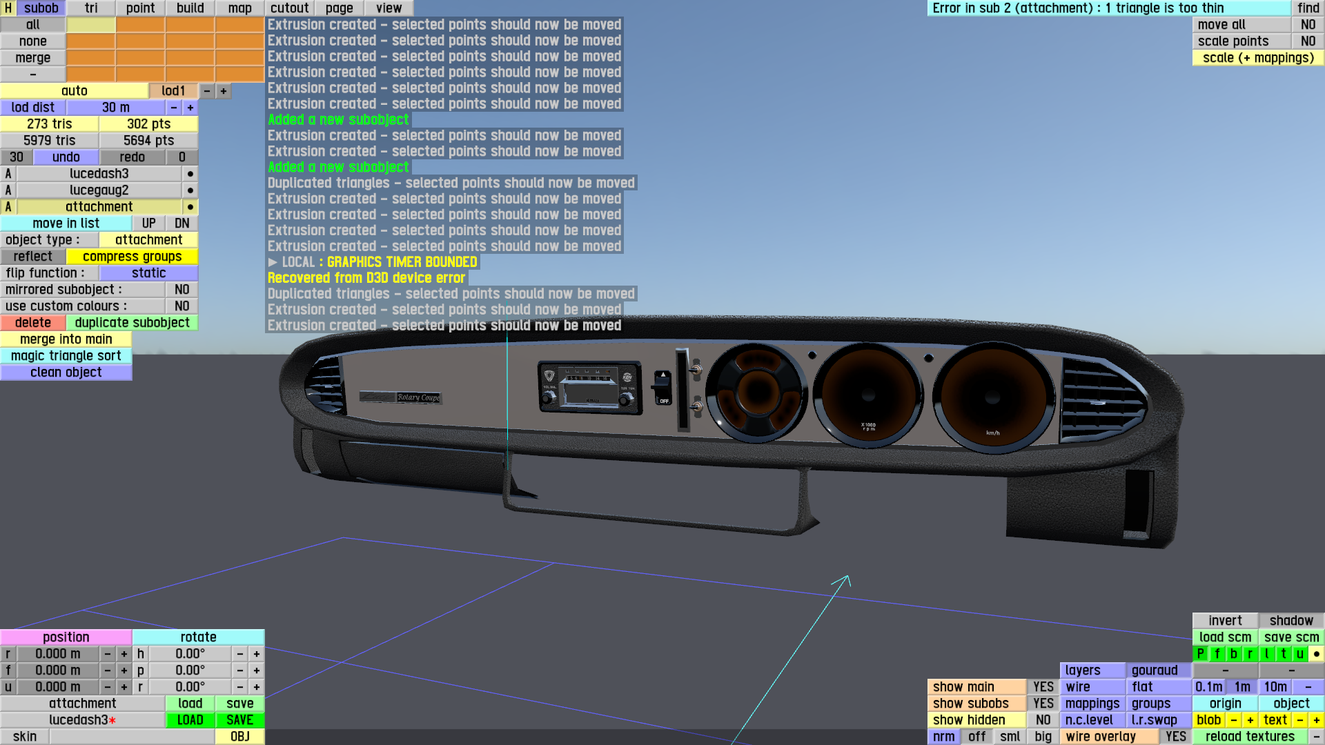Click duplicate subobject button
Image resolution: width=1325 pixels, height=745 pixels.
coord(132,323)
